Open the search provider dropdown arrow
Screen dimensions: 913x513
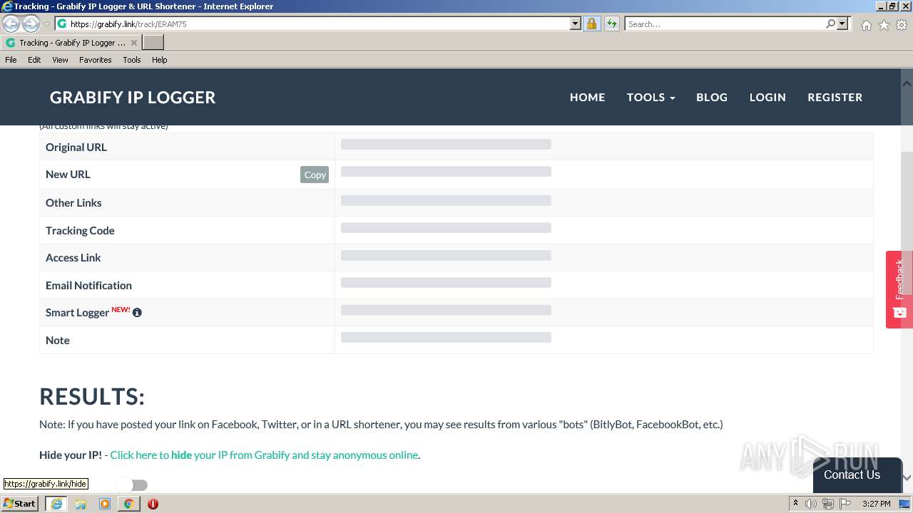(x=842, y=24)
